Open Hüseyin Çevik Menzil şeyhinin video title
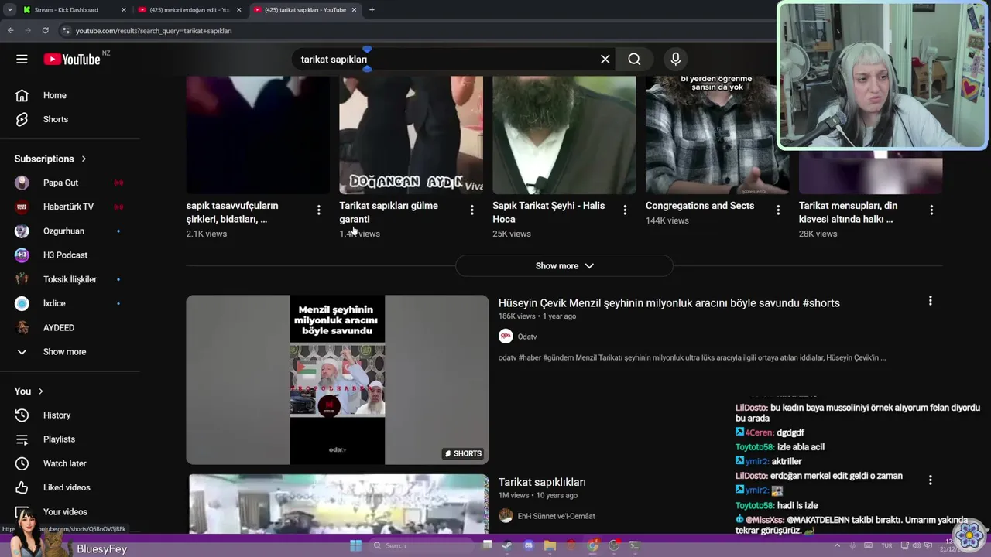The width and height of the screenshot is (991, 557). coord(669,302)
